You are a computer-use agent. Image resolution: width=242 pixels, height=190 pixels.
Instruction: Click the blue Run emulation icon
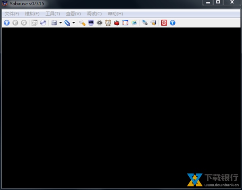point(6,23)
